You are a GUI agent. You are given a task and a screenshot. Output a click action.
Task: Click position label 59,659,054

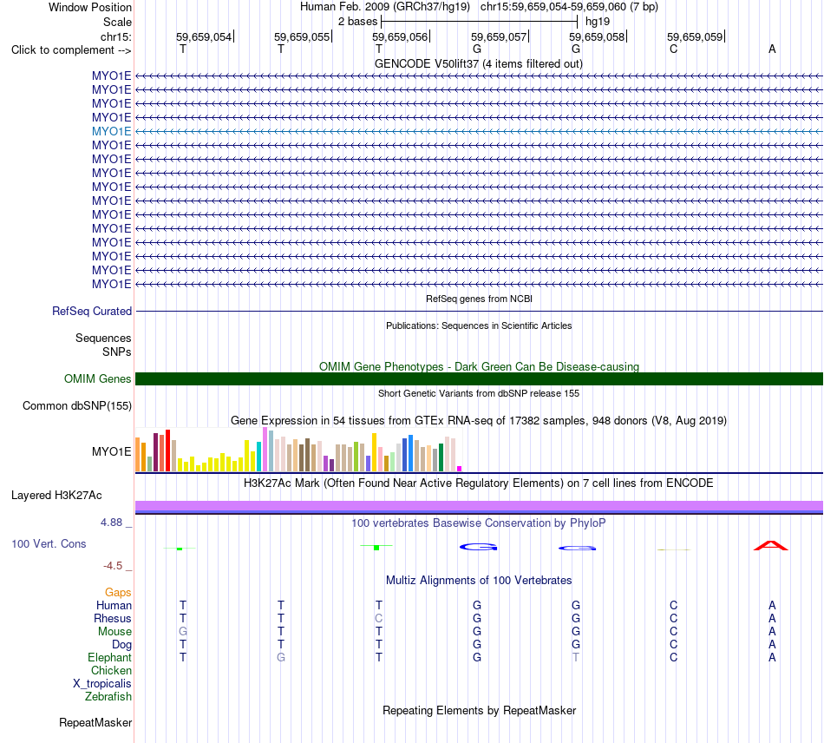(204, 36)
